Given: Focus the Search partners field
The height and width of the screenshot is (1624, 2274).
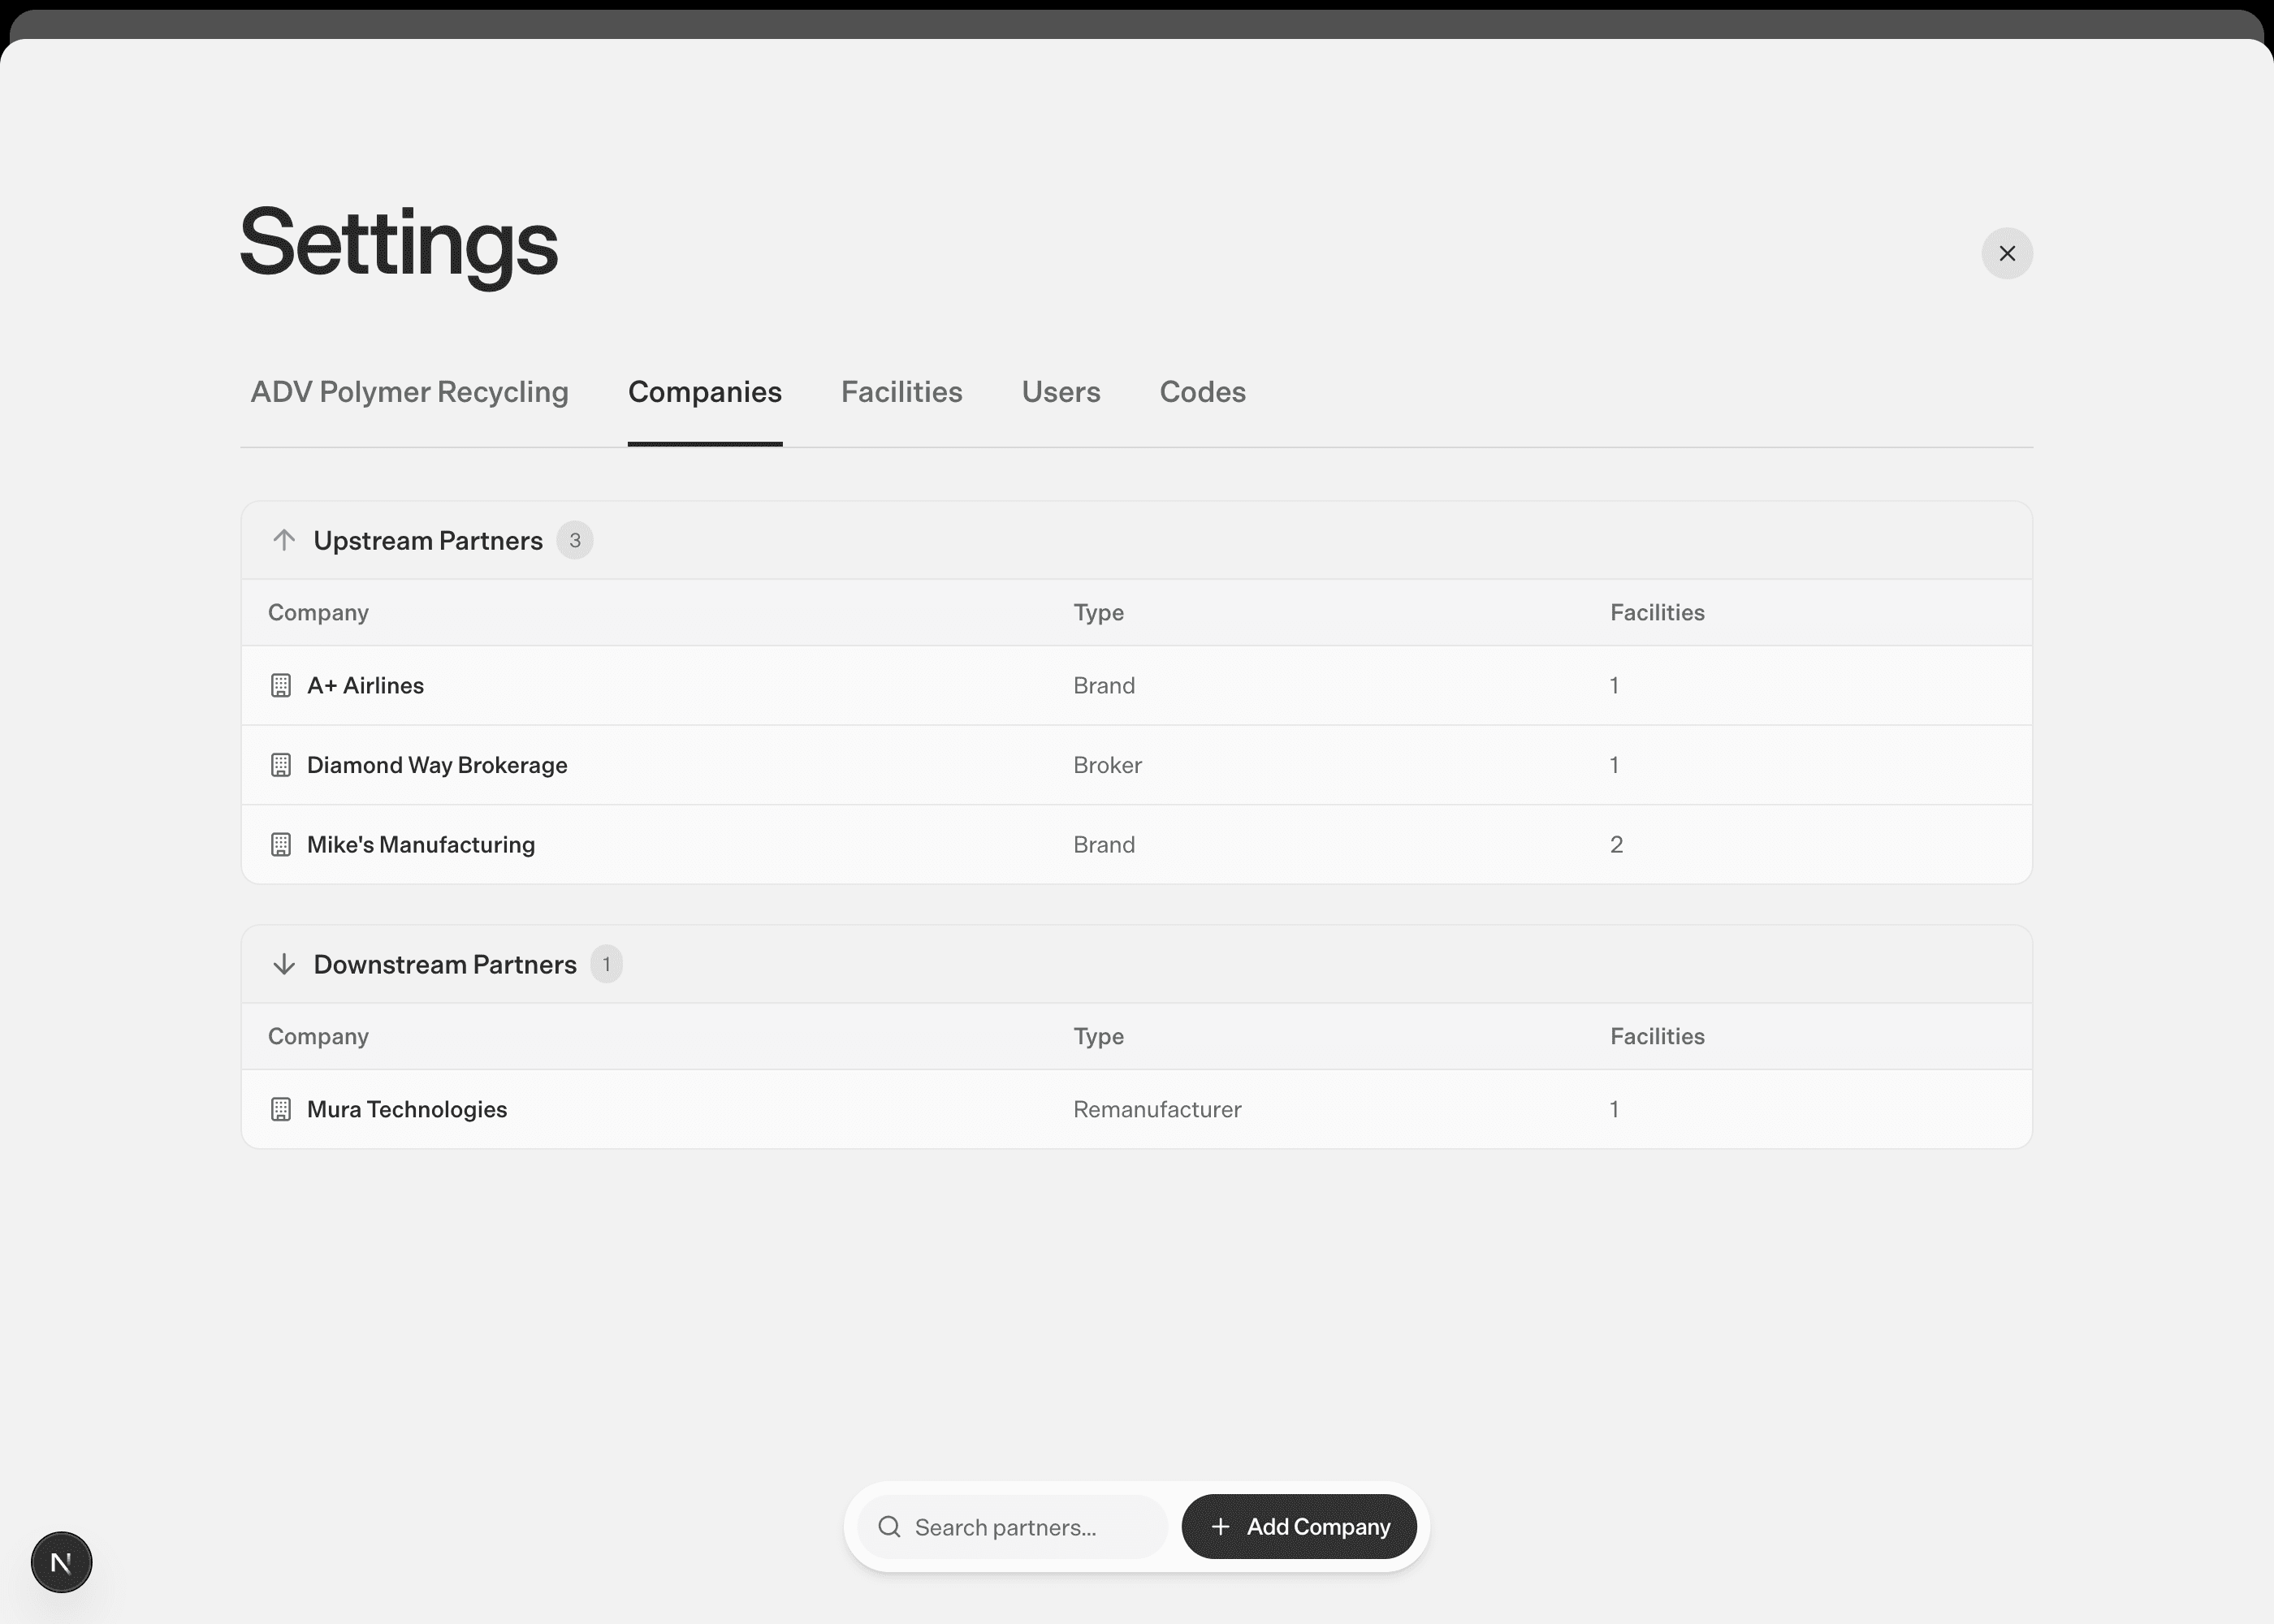Looking at the screenshot, I should [x=1030, y=1527].
